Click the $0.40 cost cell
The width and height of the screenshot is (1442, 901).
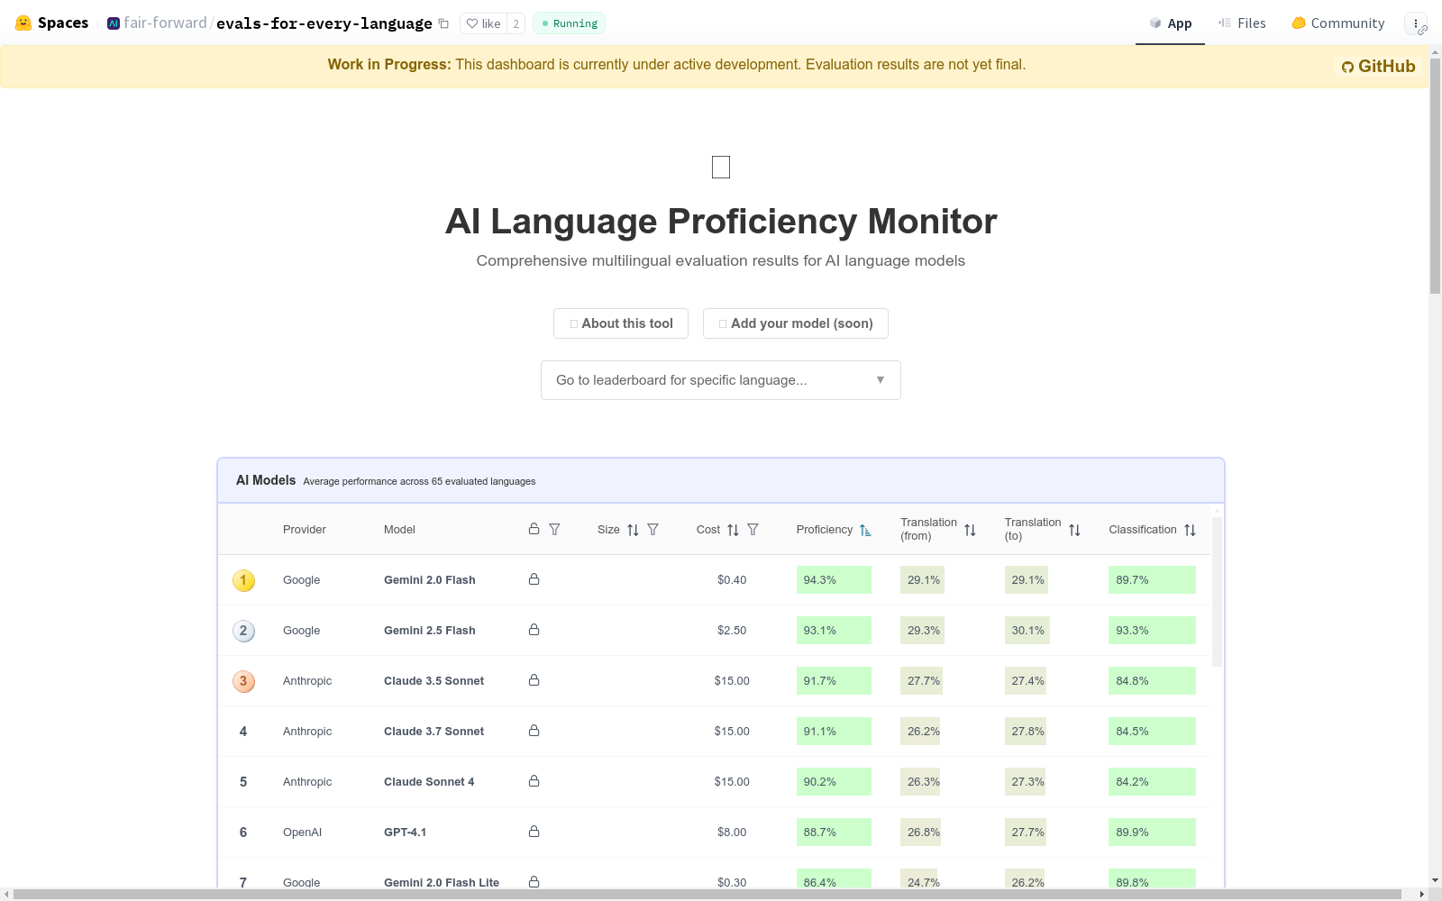tap(732, 580)
